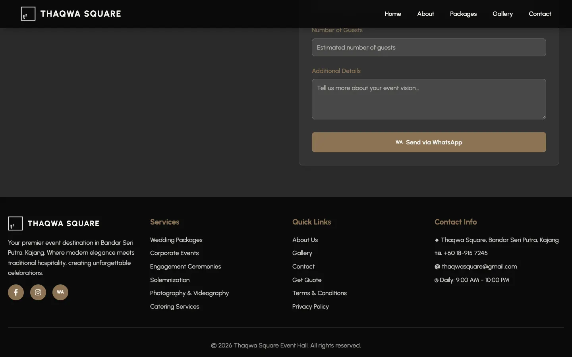This screenshot has width=572, height=357.
Task: Click the phone number +60 18-915 7245
Action: [466, 253]
